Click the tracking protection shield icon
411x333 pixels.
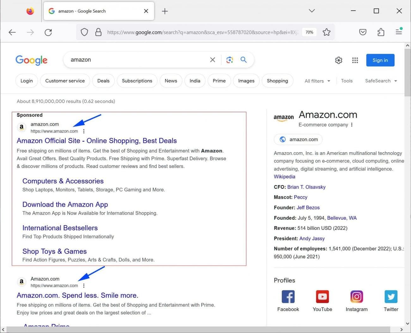tap(84, 32)
